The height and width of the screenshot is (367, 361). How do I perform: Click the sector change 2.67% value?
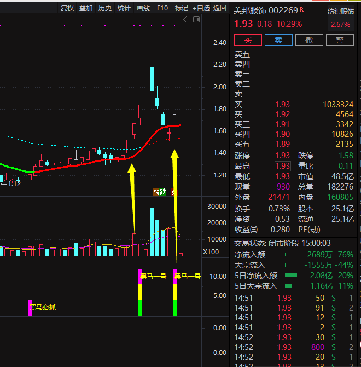point(340,24)
